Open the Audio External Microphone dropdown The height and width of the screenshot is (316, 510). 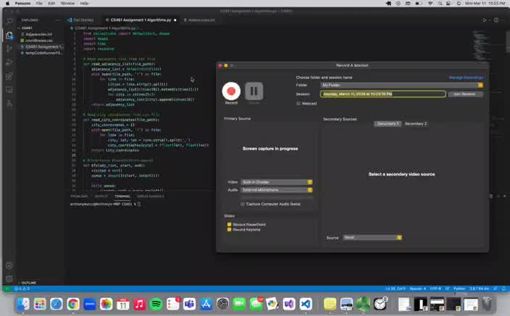click(x=277, y=190)
